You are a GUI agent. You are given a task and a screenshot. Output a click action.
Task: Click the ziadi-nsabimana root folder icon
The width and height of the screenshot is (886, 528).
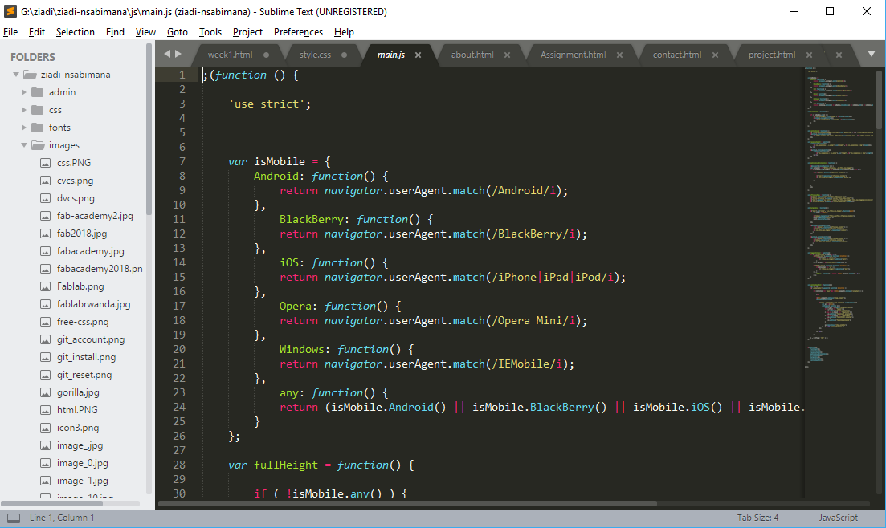coord(30,75)
